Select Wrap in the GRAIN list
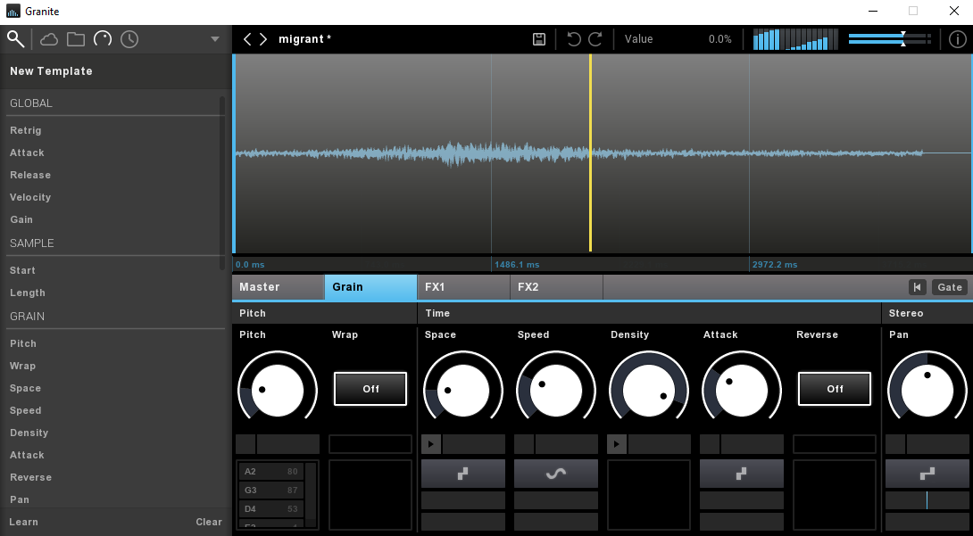 coord(22,366)
